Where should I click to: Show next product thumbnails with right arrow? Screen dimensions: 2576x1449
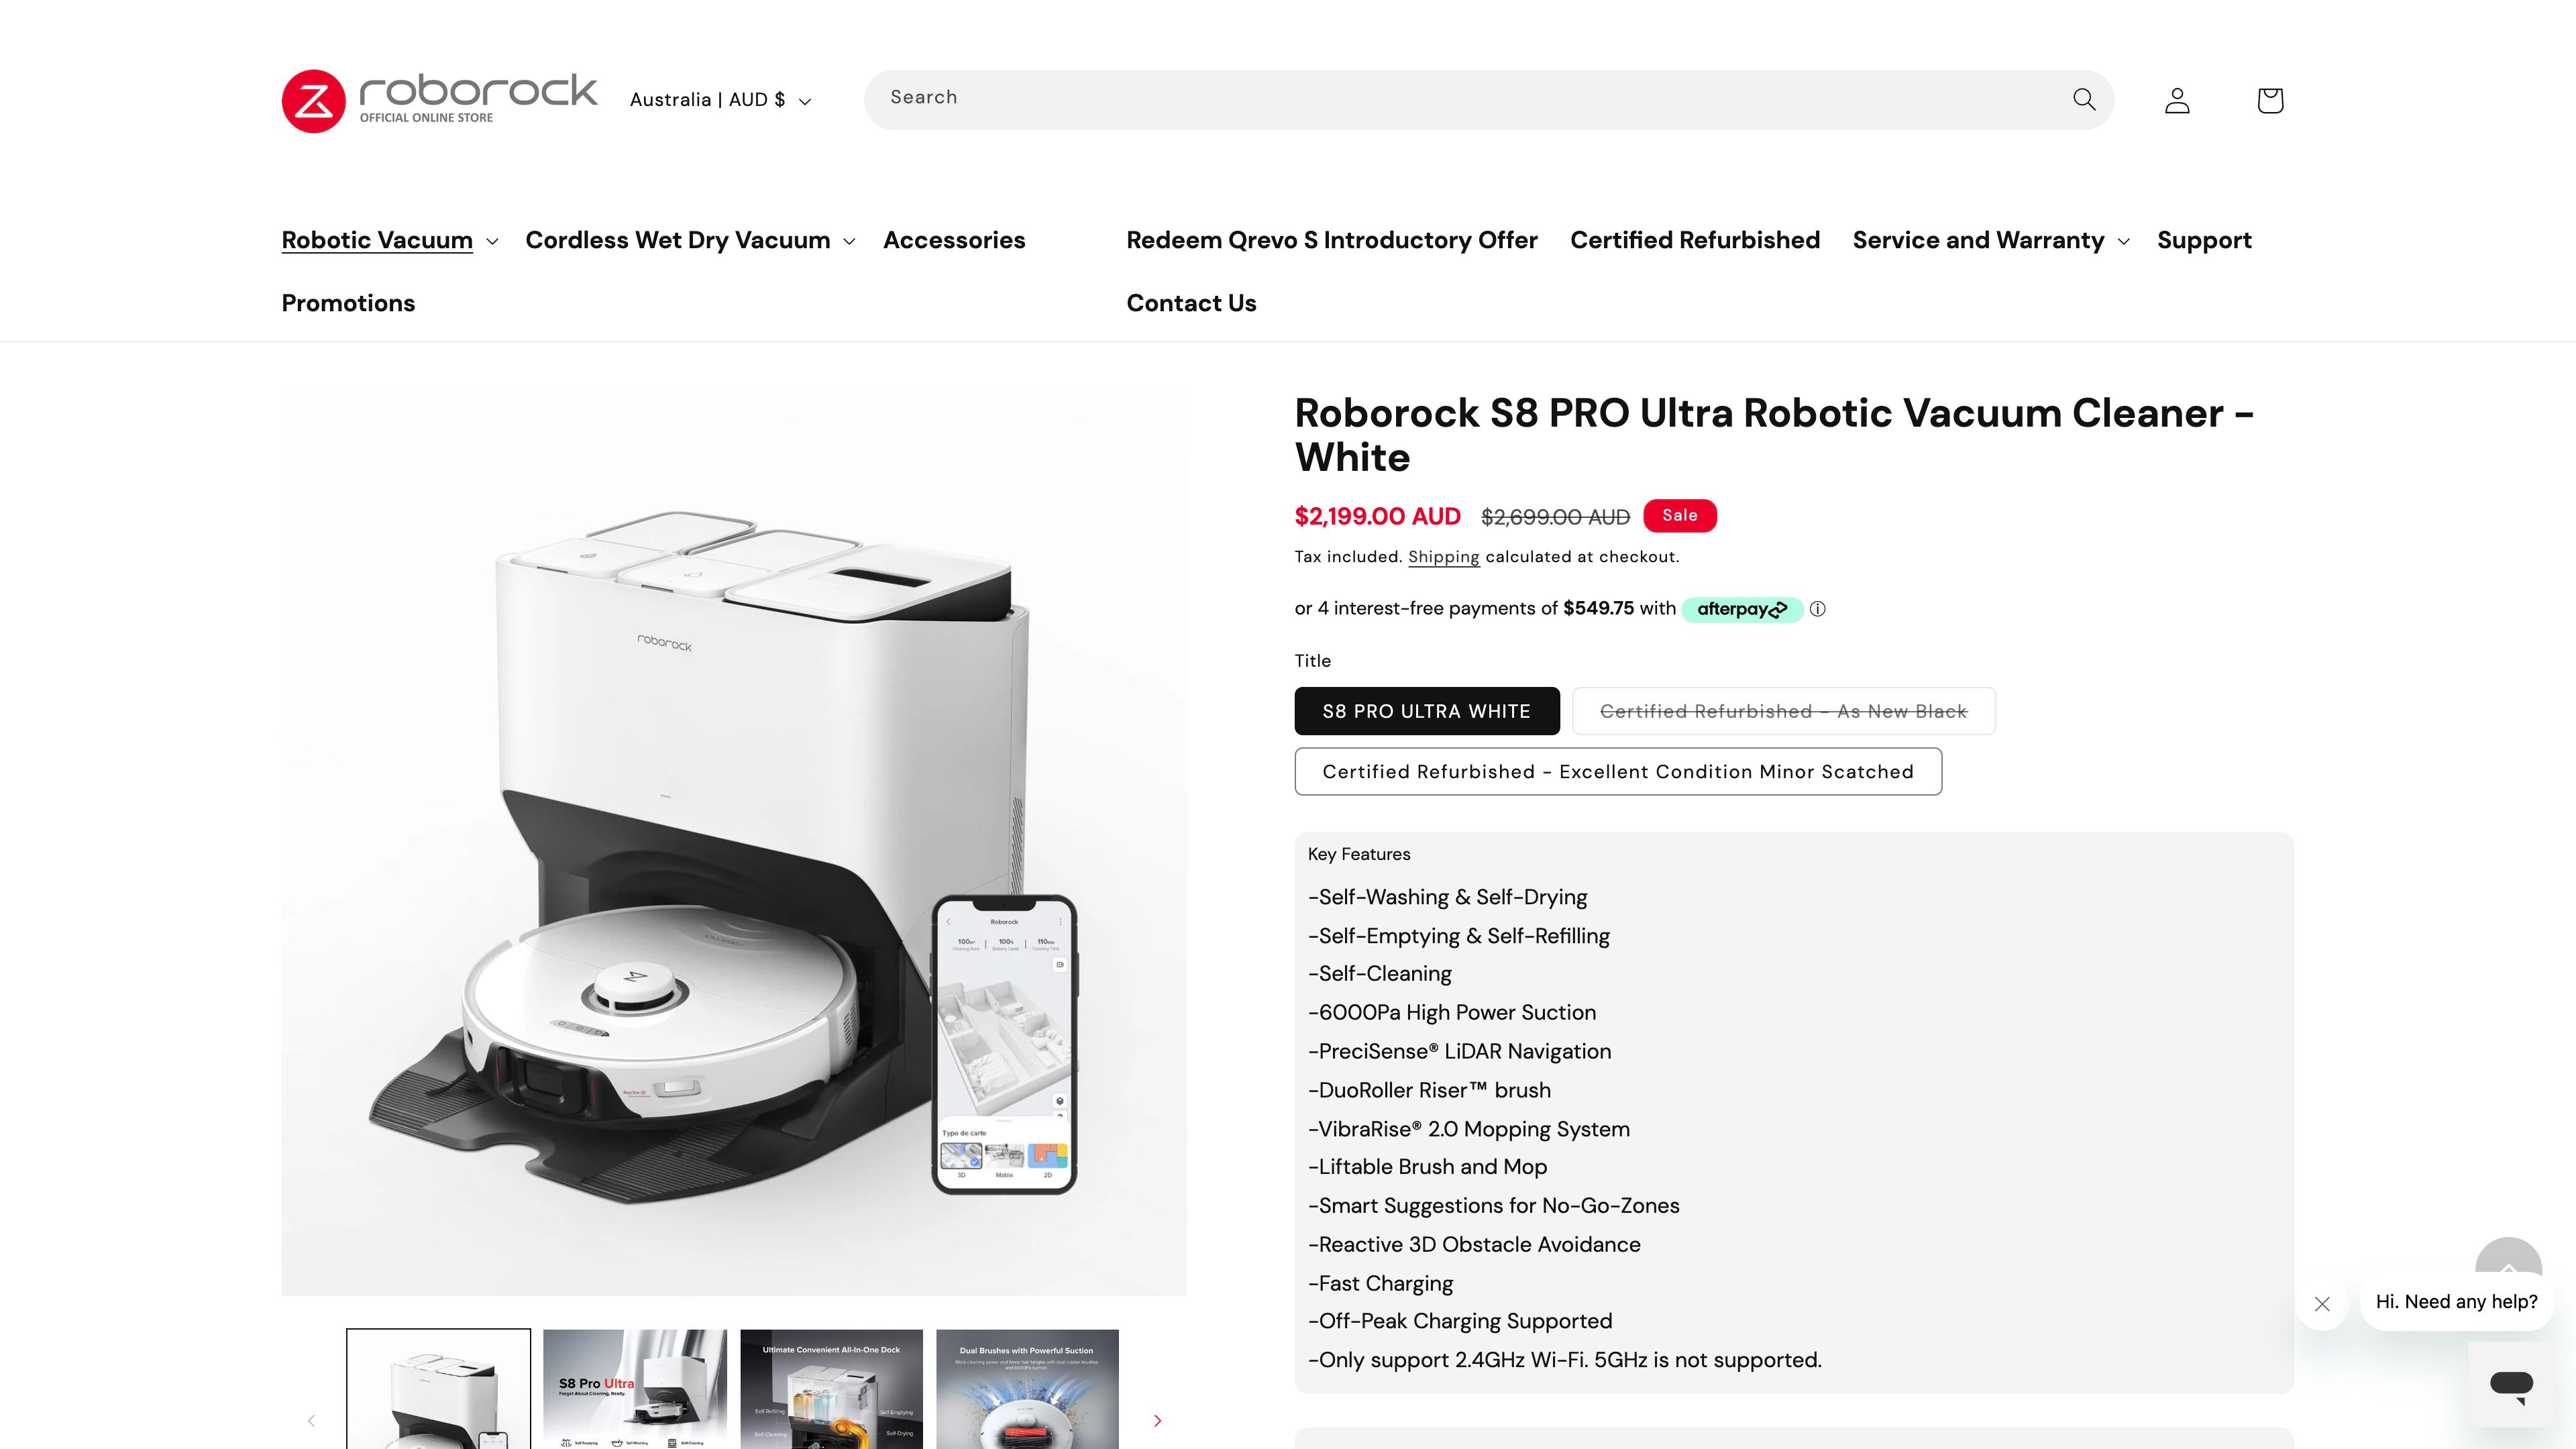[1157, 1420]
